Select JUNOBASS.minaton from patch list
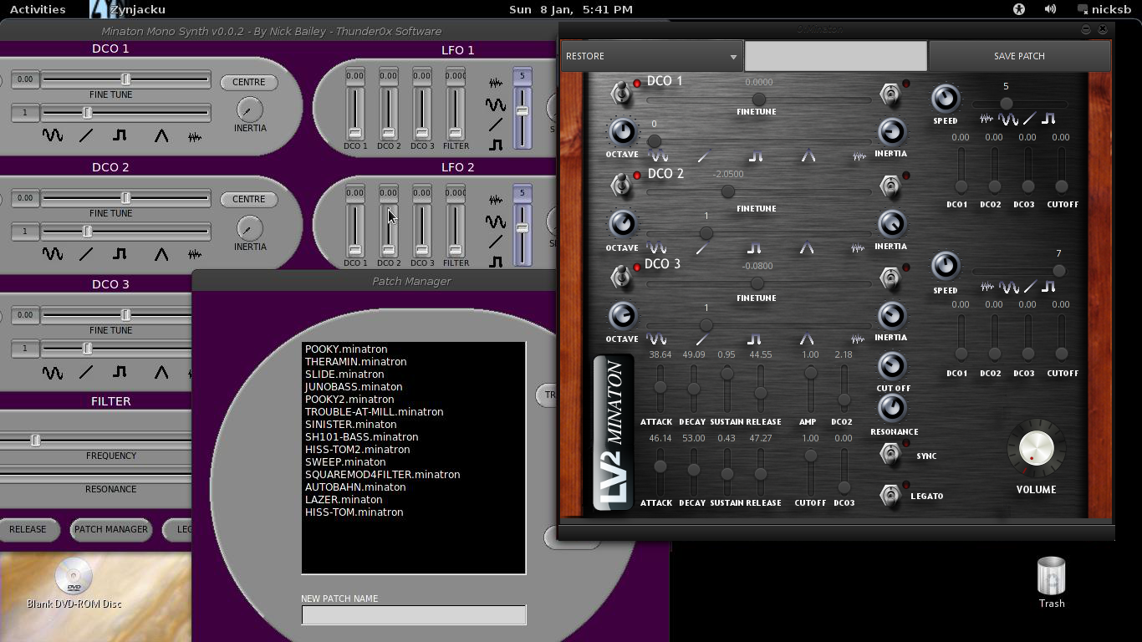 (x=354, y=387)
